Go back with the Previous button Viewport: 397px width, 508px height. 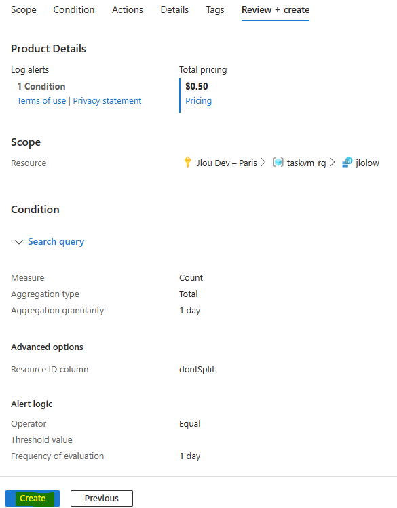(x=102, y=498)
